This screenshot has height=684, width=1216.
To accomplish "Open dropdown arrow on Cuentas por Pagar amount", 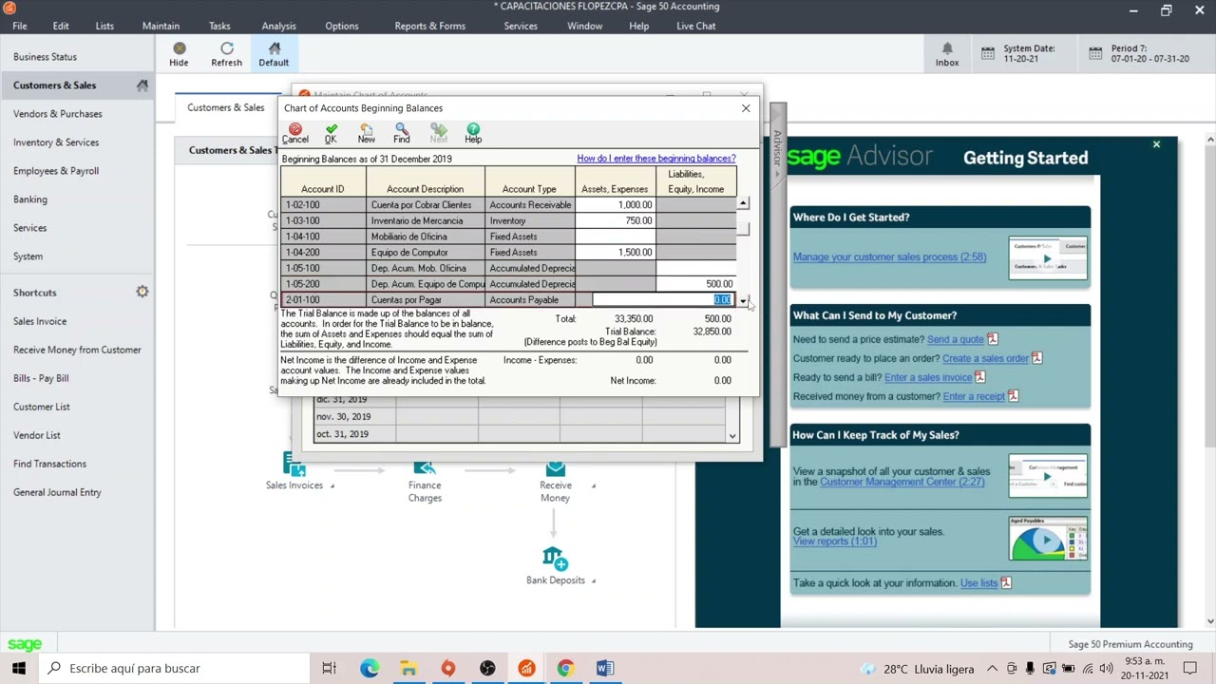I will [743, 300].
